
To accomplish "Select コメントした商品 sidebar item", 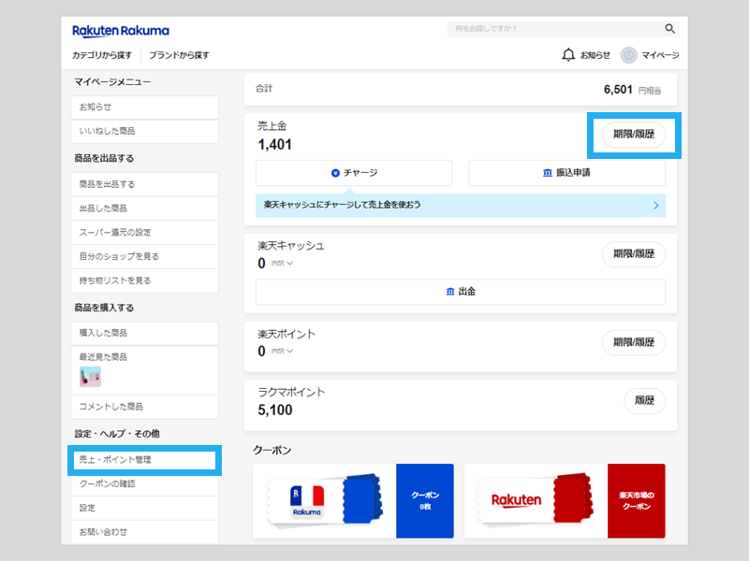I will 145,407.
